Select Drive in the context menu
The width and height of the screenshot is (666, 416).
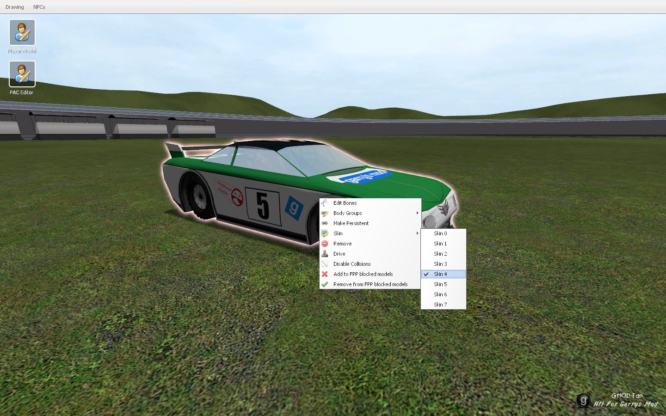point(370,254)
